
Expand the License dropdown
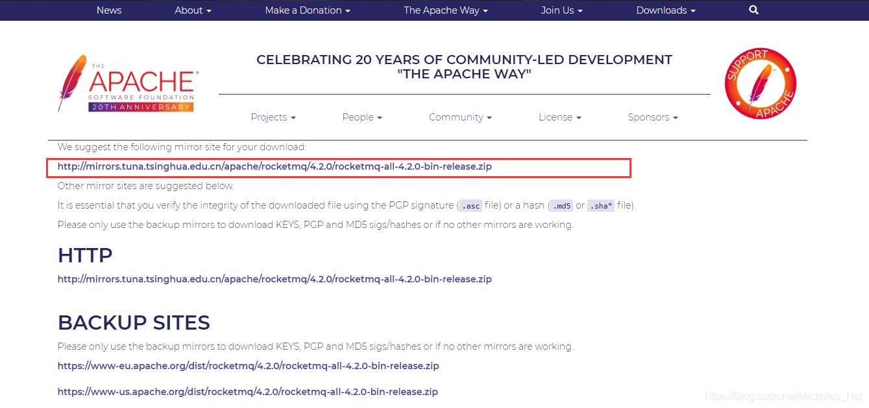tap(560, 117)
